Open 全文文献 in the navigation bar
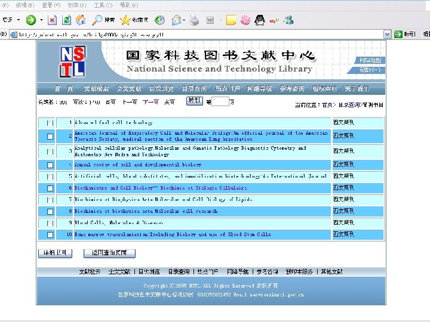The width and height of the screenshot is (430, 322). [x=128, y=89]
